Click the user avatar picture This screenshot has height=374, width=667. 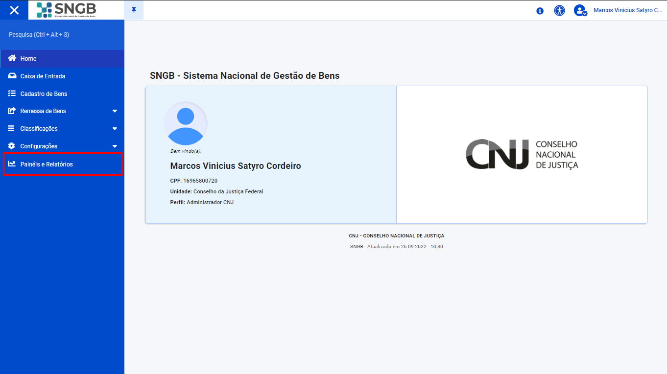pyautogui.click(x=186, y=123)
